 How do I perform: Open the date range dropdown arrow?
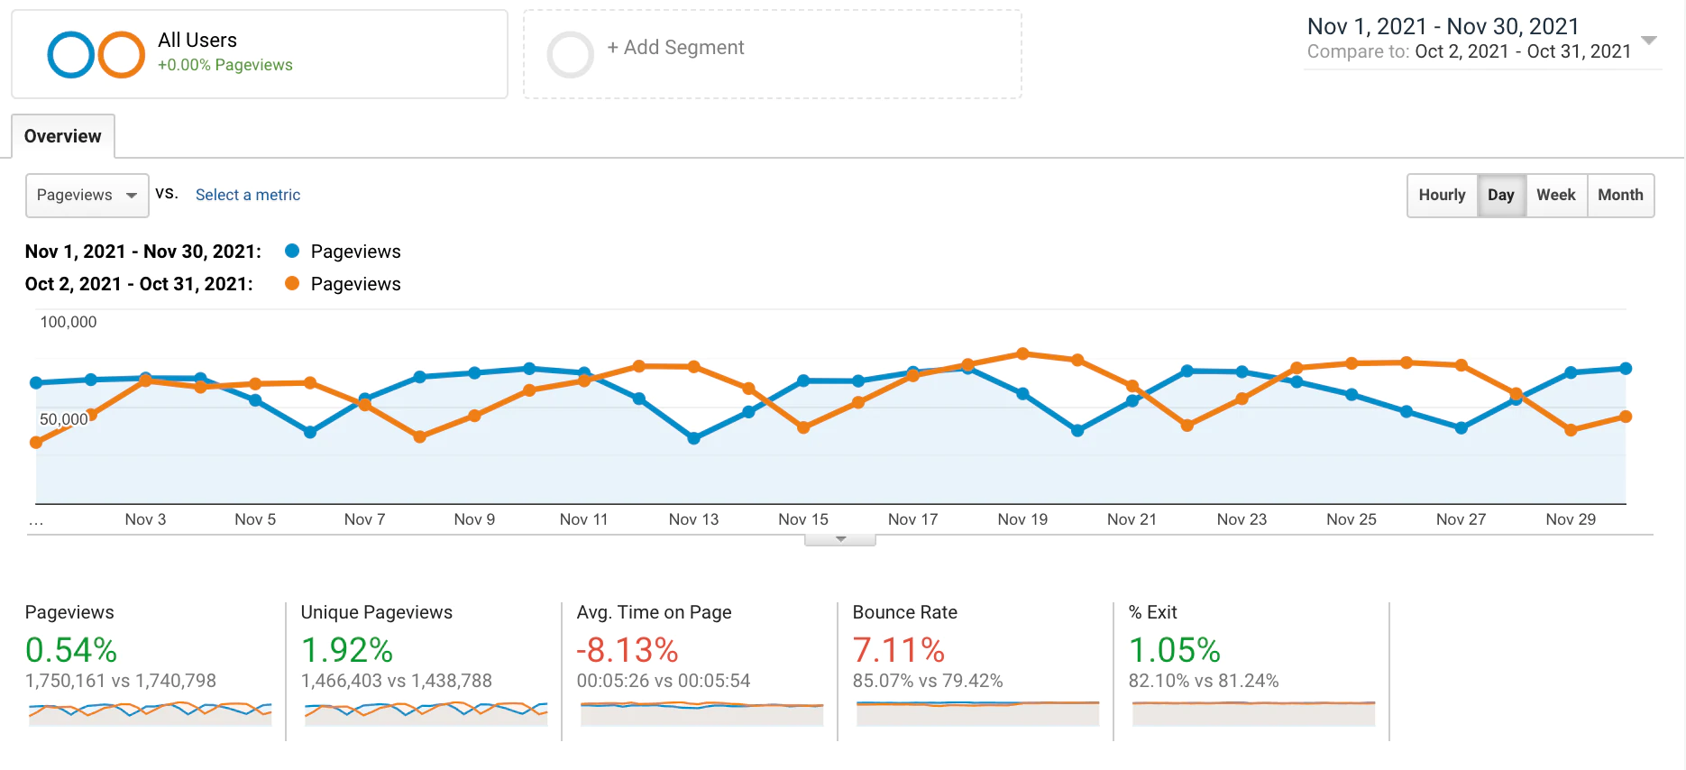click(1649, 41)
